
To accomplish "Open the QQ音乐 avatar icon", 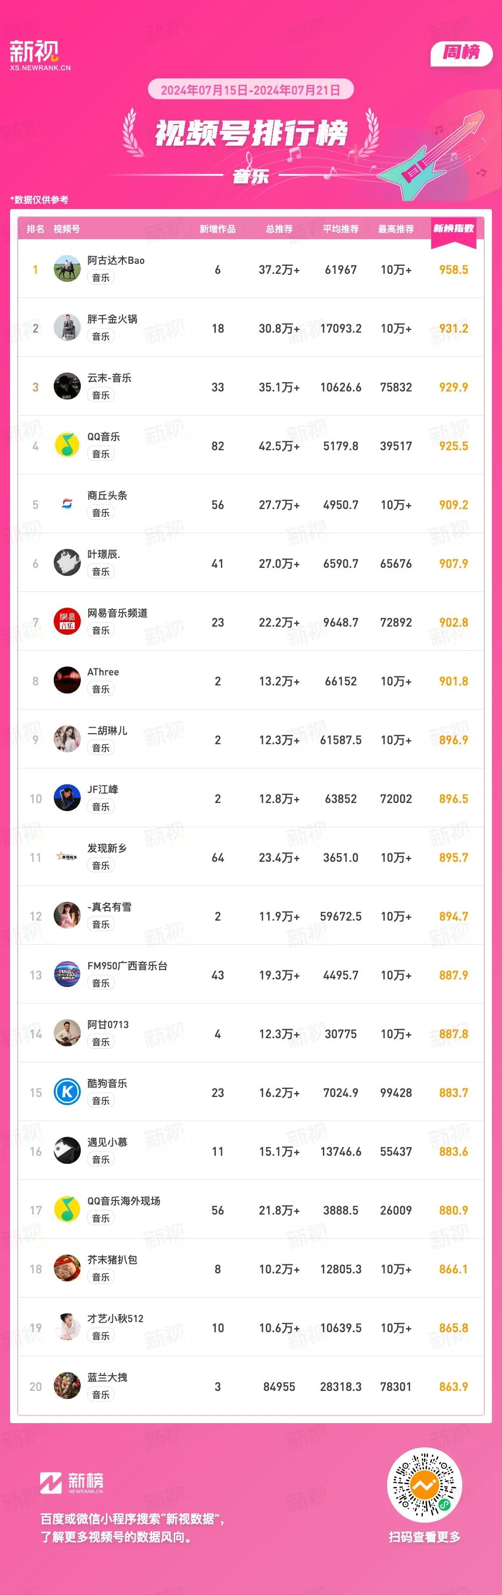I will click(x=67, y=445).
